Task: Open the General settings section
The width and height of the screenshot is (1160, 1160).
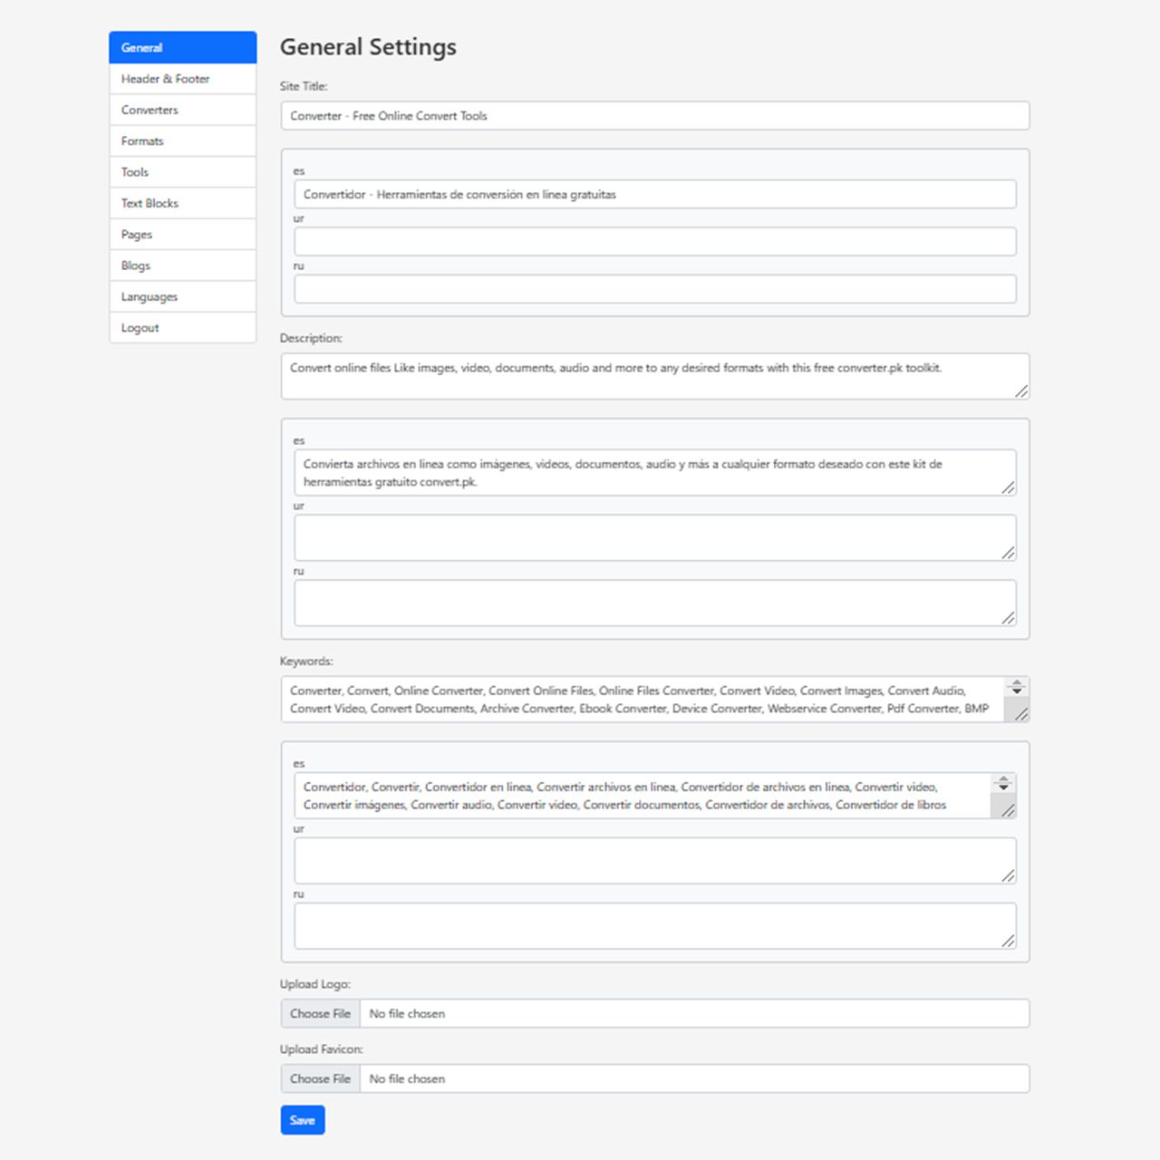Action: (x=183, y=47)
